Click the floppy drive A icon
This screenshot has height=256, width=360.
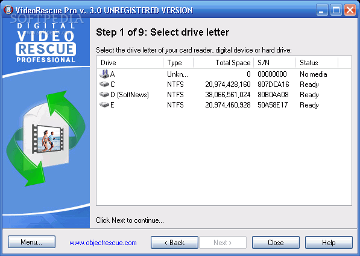(x=104, y=74)
